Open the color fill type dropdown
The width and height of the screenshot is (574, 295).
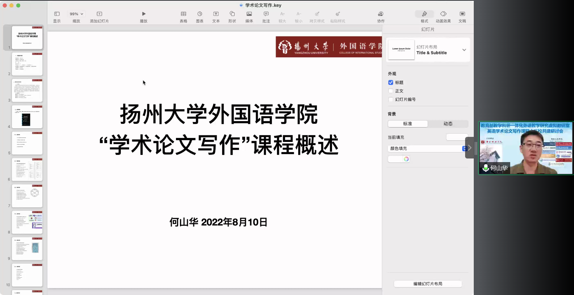tap(464, 148)
